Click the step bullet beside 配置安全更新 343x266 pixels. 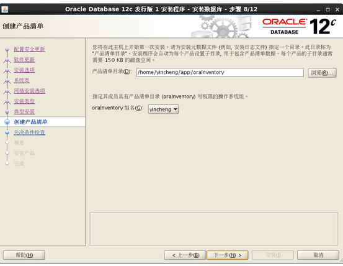coord(7,49)
